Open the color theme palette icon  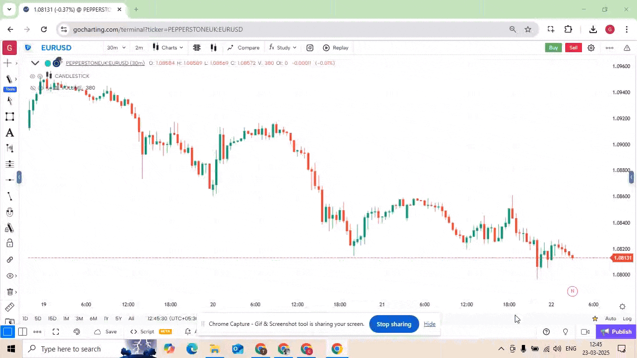point(77,331)
